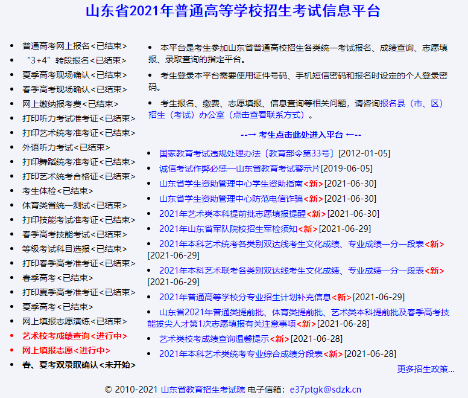Open 本科艺术类统考专业综合成绩分段表 link
The image size is (468, 398).
241,354
